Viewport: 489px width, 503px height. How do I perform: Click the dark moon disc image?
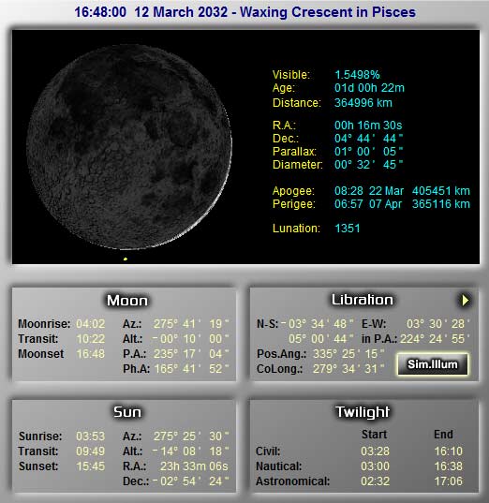pyautogui.click(x=129, y=147)
